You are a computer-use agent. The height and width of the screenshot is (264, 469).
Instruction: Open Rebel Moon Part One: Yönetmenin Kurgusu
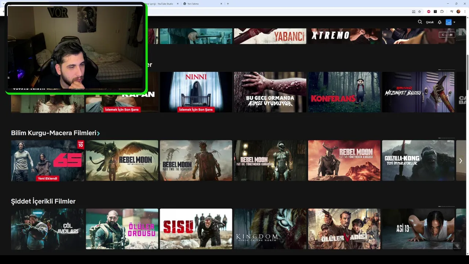pos(270,161)
